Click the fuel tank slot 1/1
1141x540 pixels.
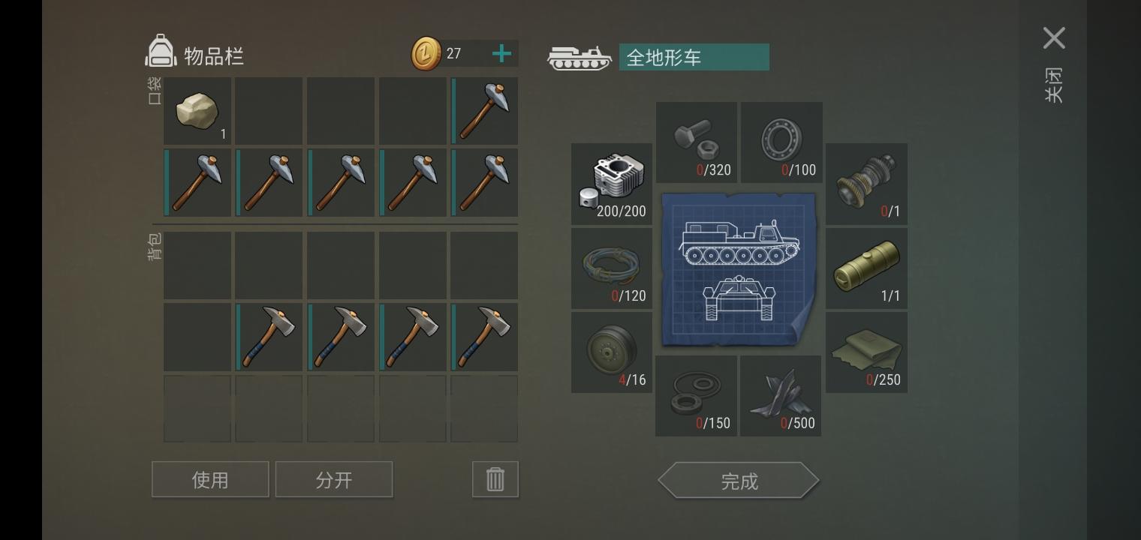coord(866,268)
